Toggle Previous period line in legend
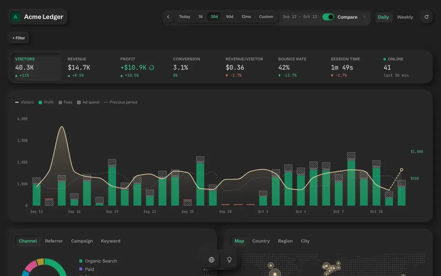Screen dimensions: 441x276 121,102
